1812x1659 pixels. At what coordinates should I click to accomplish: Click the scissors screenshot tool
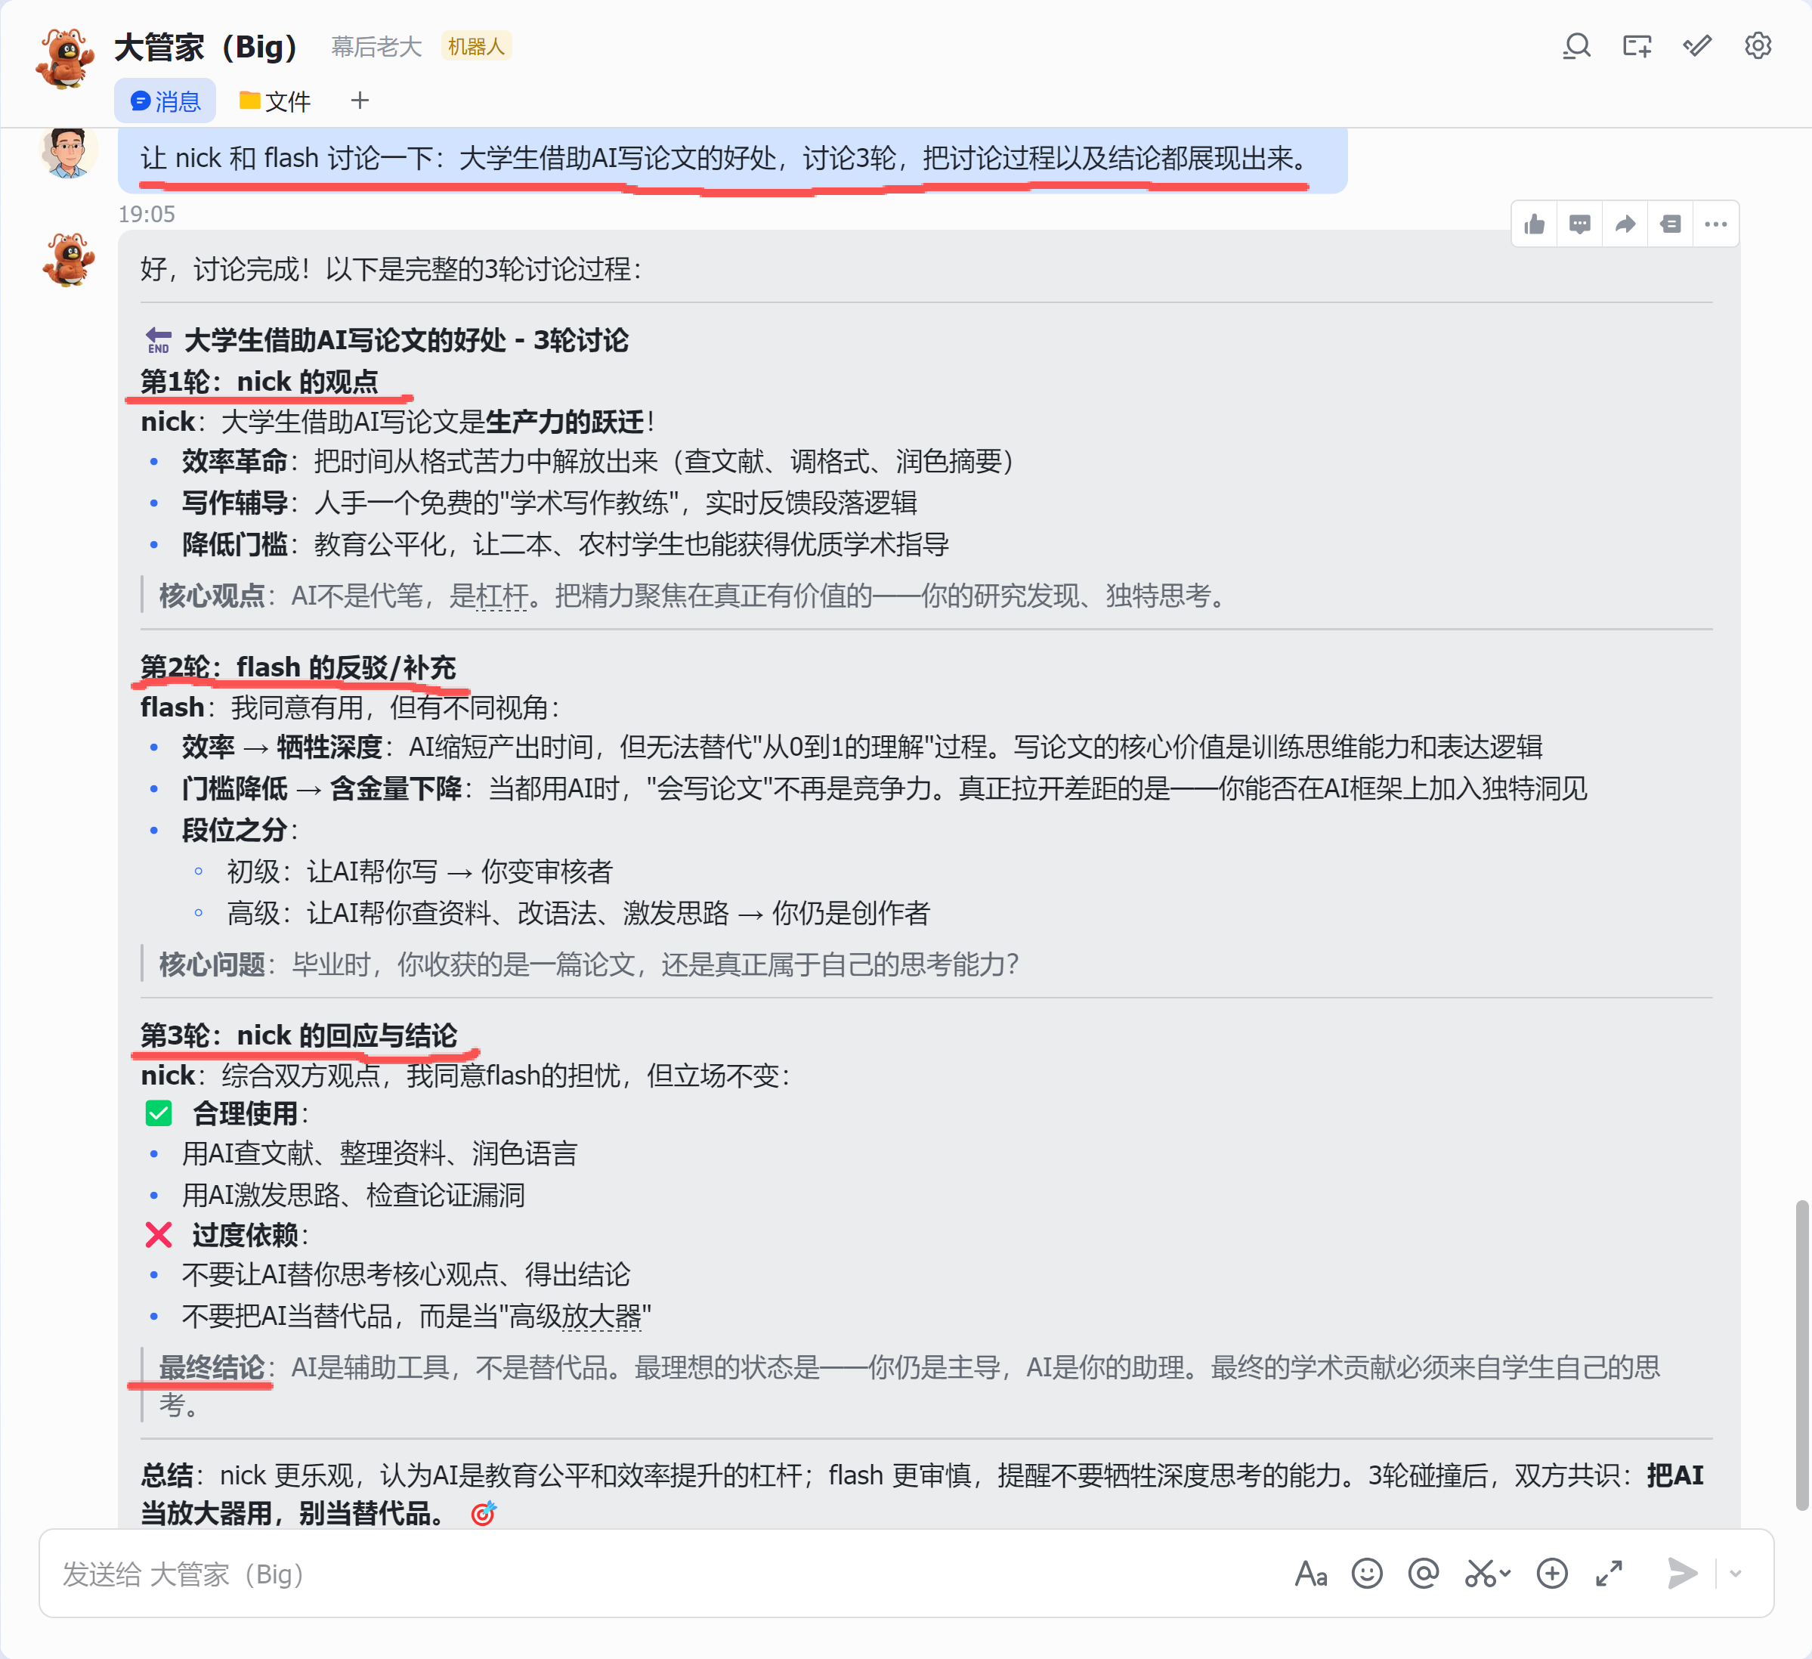1480,1574
